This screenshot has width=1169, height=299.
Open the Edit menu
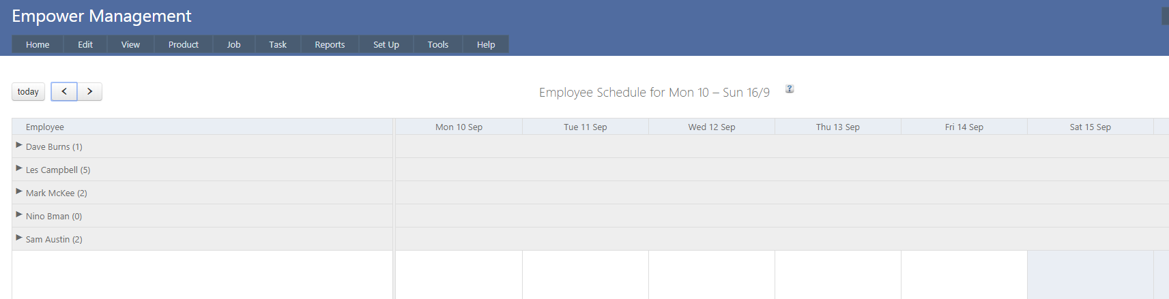pyautogui.click(x=85, y=45)
